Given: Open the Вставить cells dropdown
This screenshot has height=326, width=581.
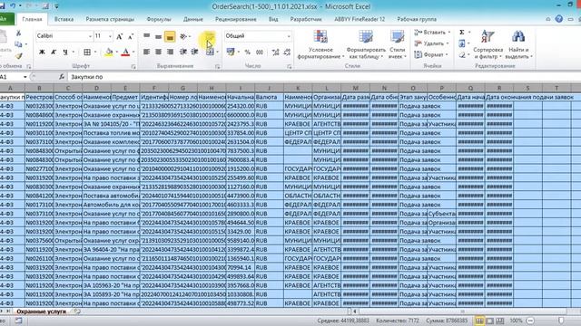Looking at the screenshot, I should click(432, 33).
